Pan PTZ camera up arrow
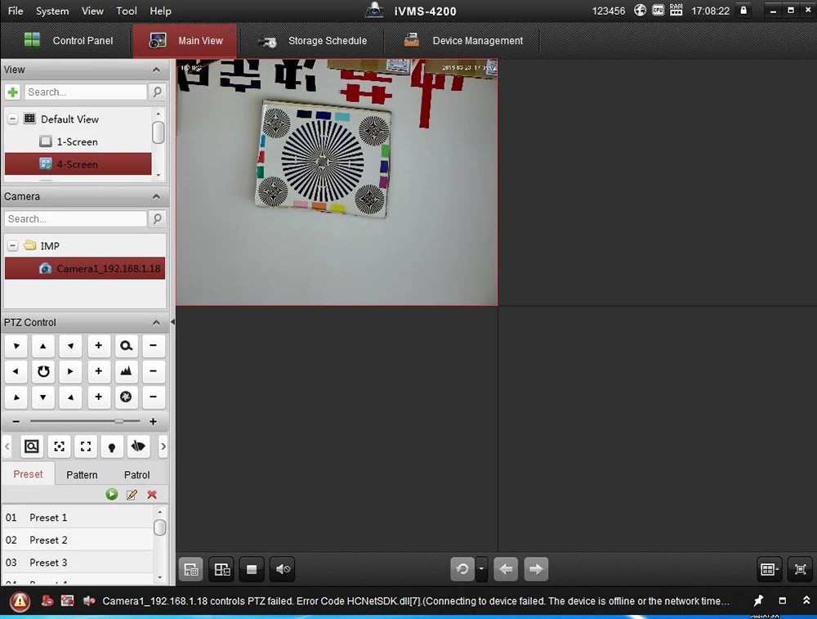The height and width of the screenshot is (619, 817). click(43, 346)
